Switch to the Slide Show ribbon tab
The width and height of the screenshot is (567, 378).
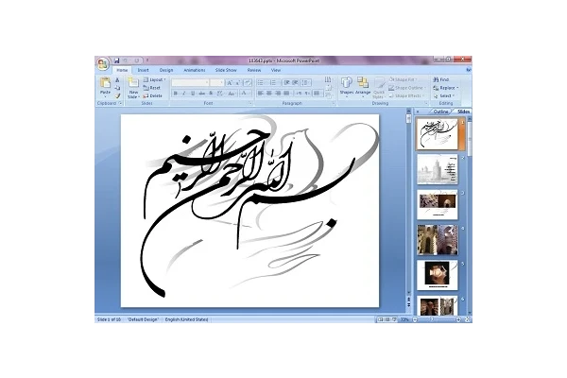click(226, 70)
